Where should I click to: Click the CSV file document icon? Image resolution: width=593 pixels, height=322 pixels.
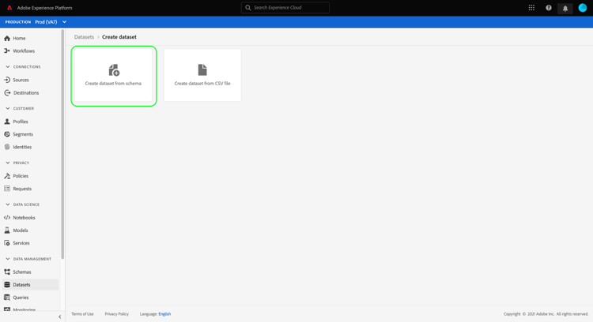point(202,69)
